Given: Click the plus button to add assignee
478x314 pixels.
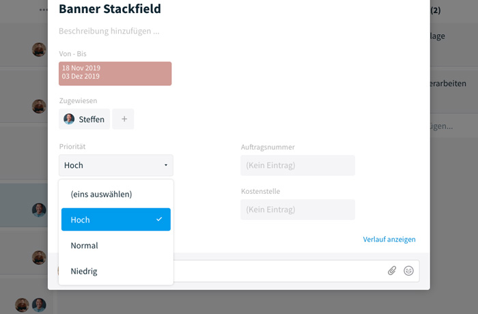Looking at the screenshot, I should click(123, 119).
